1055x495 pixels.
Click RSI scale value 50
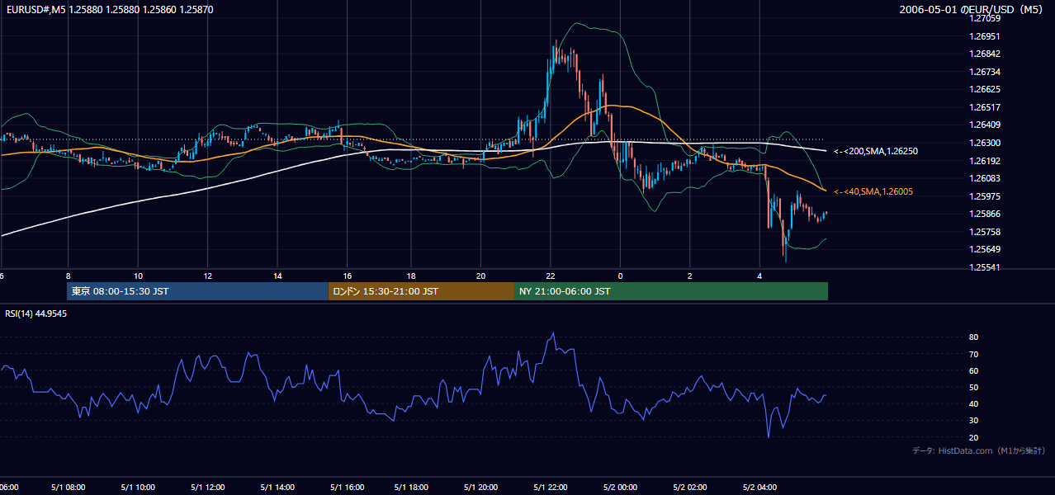click(973, 387)
